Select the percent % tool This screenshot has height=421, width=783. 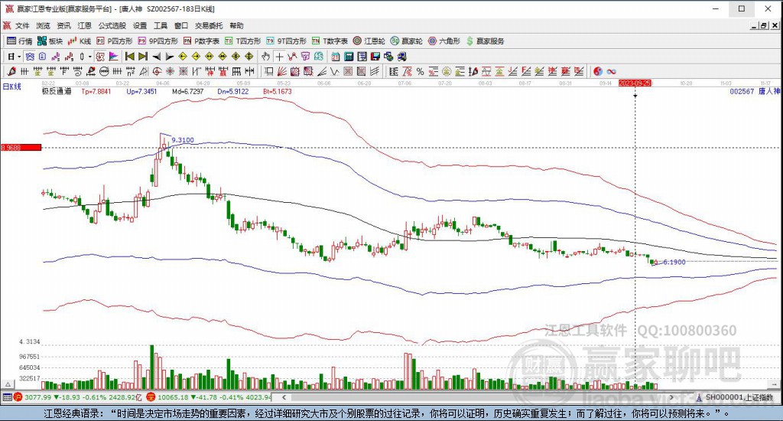point(420,71)
